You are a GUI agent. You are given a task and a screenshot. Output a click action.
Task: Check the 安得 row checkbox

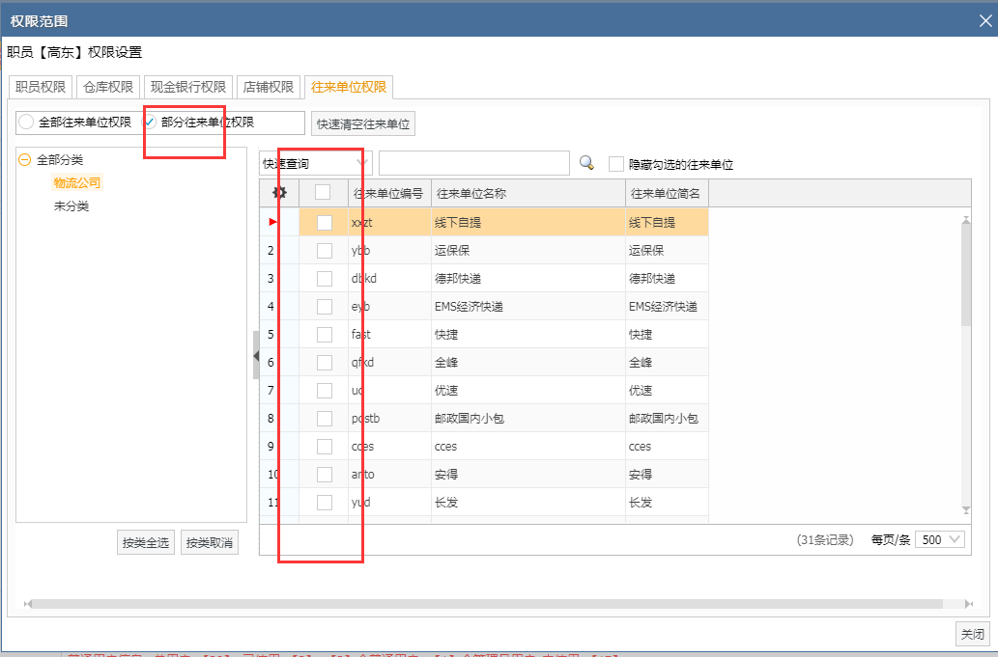tap(325, 474)
